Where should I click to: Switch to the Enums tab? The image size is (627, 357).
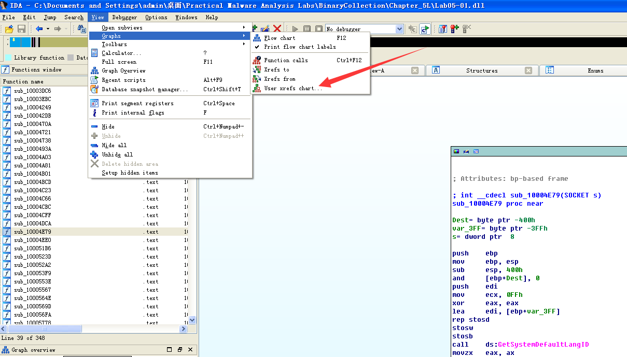coord(595,70)
